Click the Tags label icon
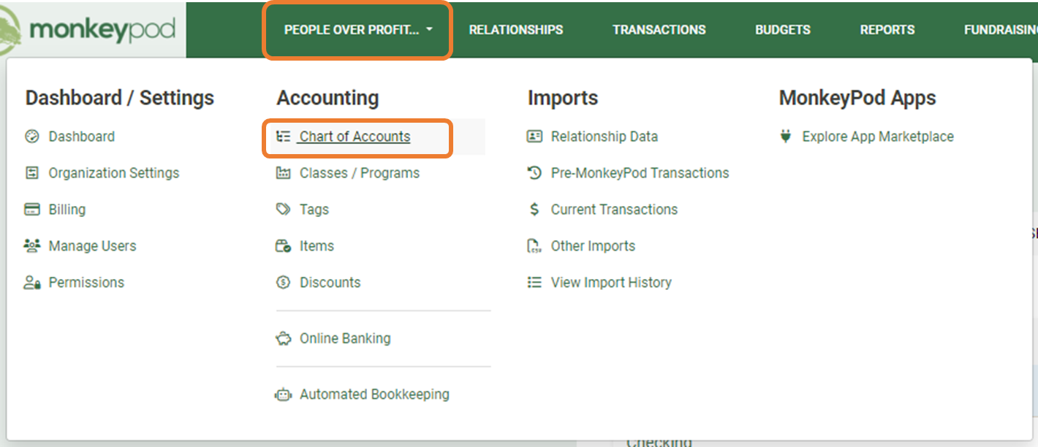 (x=283, y=210)
